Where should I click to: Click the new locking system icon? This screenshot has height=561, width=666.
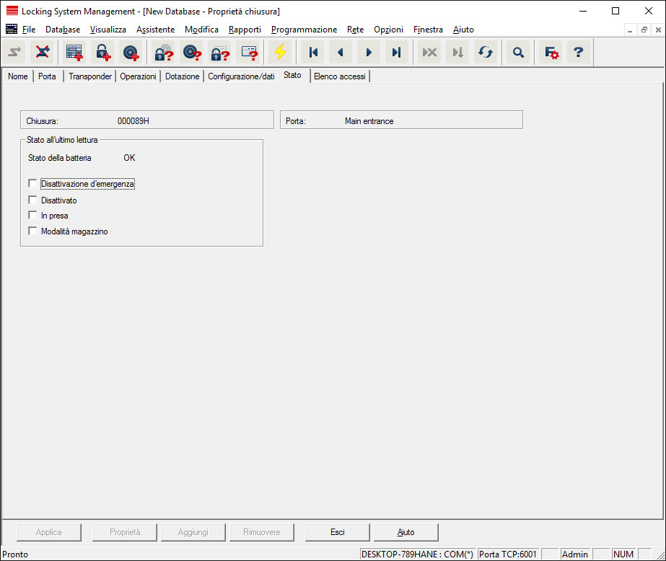74,53
